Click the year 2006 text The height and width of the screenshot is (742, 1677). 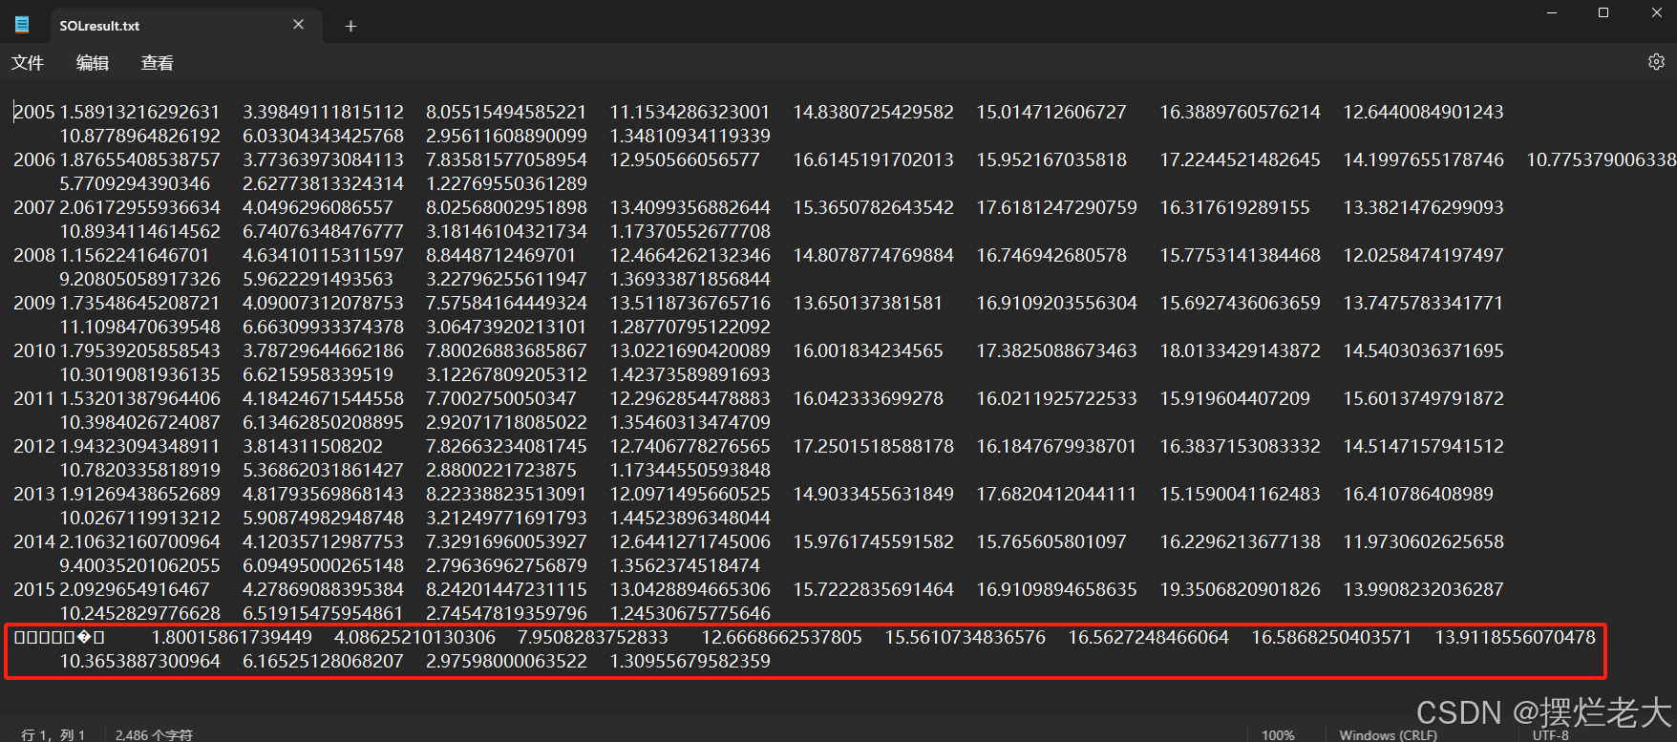34,159
